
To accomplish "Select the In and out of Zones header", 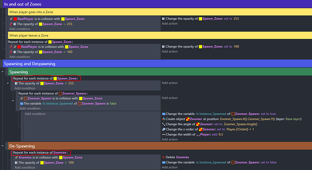I will (157, 4).
